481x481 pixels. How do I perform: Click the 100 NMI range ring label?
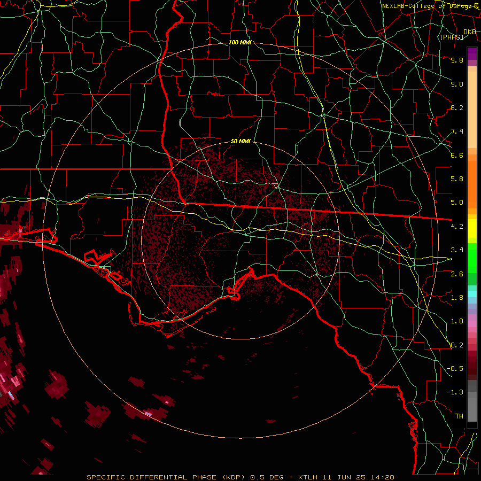point(240,42)
